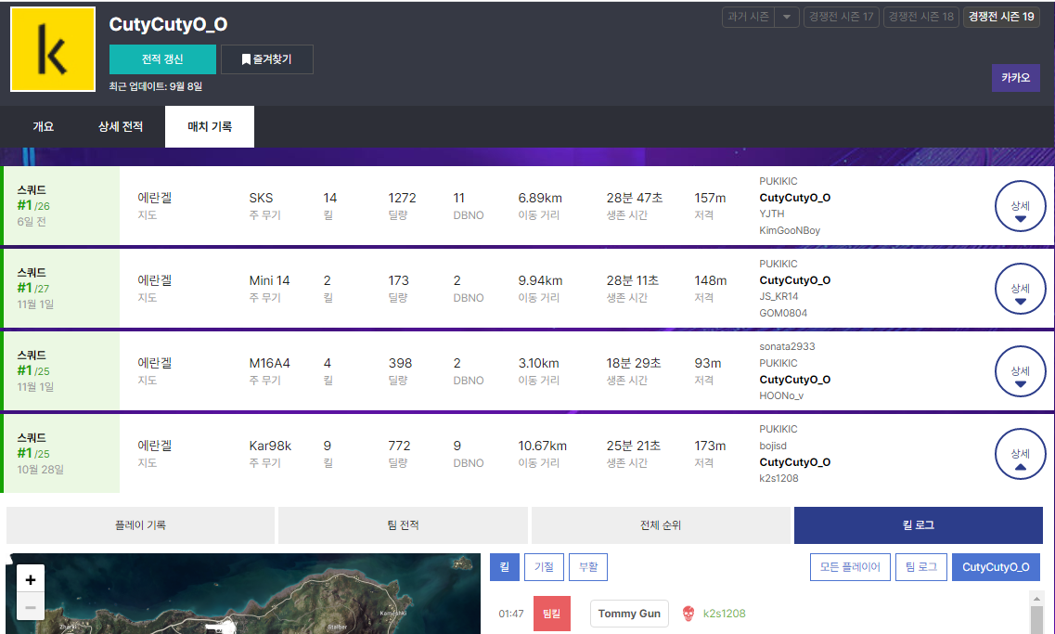Viewport: 1055px width, 634px height.
Task: Switch to the 개요 tab
Action: (x=44, y=126)
